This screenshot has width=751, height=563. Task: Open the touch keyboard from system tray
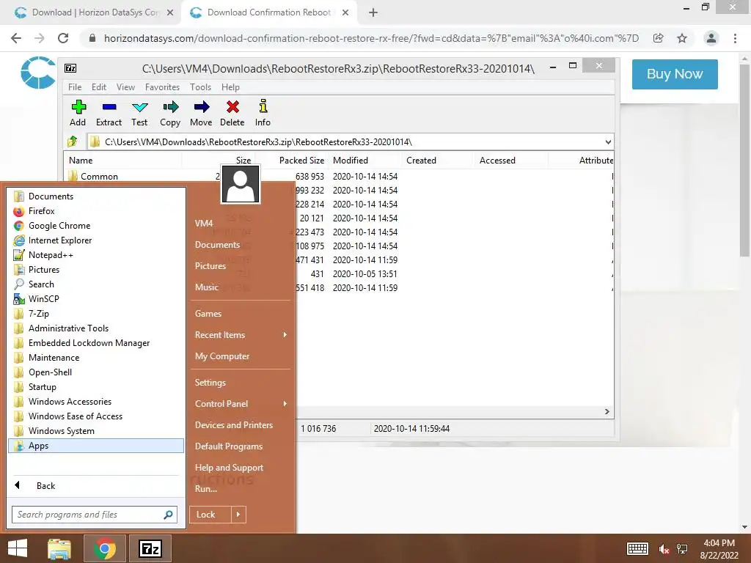point(637,548)
